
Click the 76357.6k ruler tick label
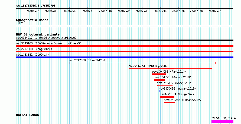[x=196, y=11]
